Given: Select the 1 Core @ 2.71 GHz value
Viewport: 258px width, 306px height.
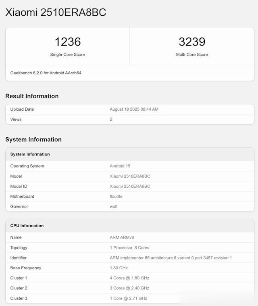Looking at the screenshot, I should [128, 299].
